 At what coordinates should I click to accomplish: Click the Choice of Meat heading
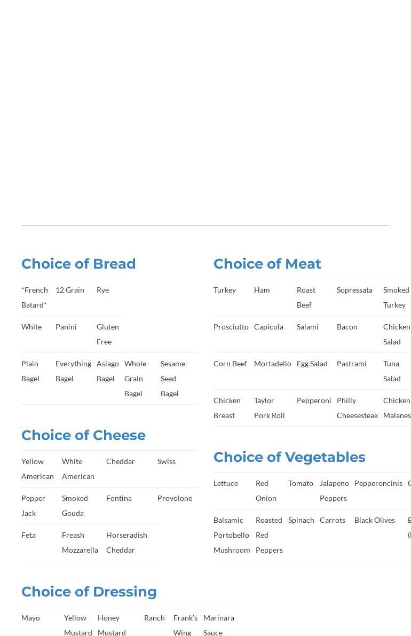pos(267,264)
